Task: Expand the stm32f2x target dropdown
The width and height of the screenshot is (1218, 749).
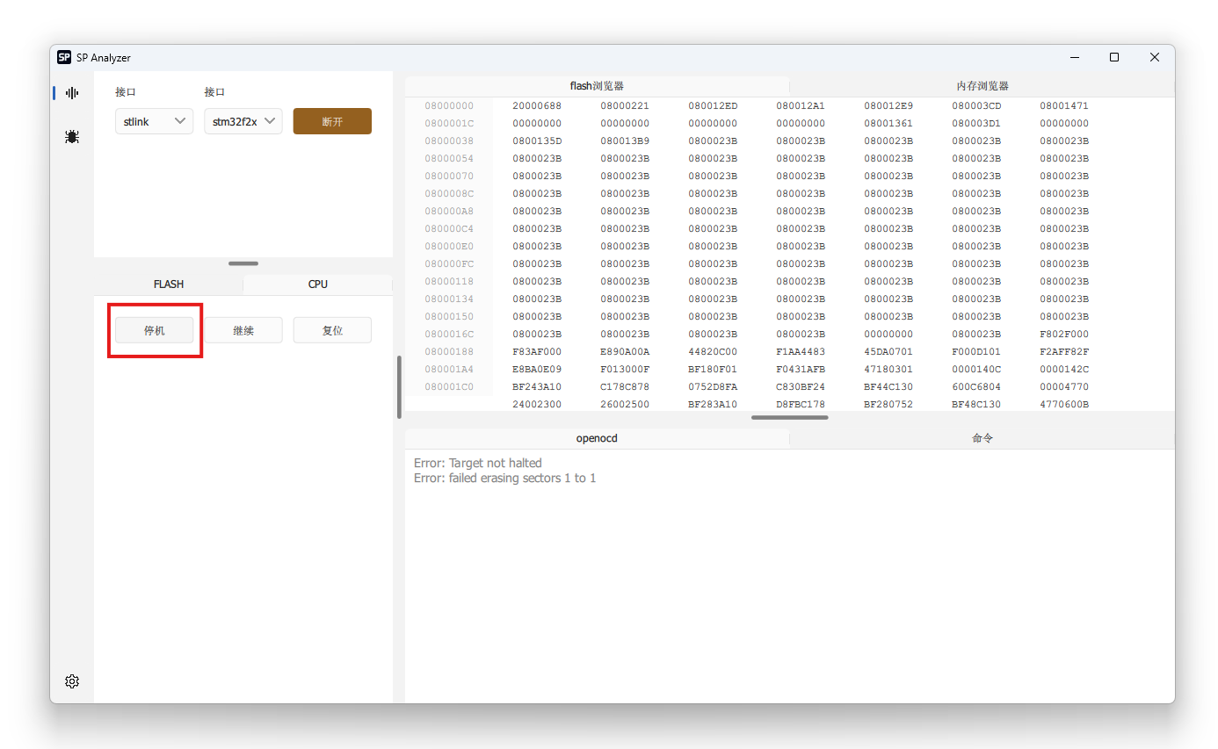Action: [243, 121]
